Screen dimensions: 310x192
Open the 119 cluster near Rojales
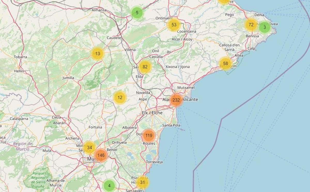coord(149,135)
